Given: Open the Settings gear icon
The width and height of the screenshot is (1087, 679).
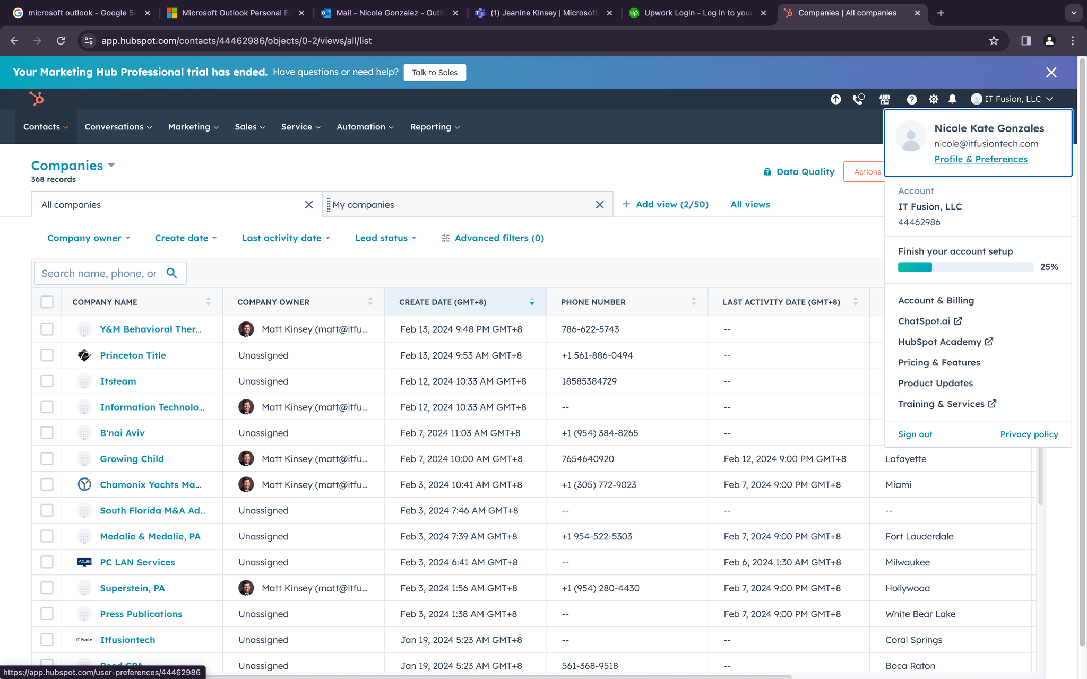Looking at the screenshot, I should (933, 99).
